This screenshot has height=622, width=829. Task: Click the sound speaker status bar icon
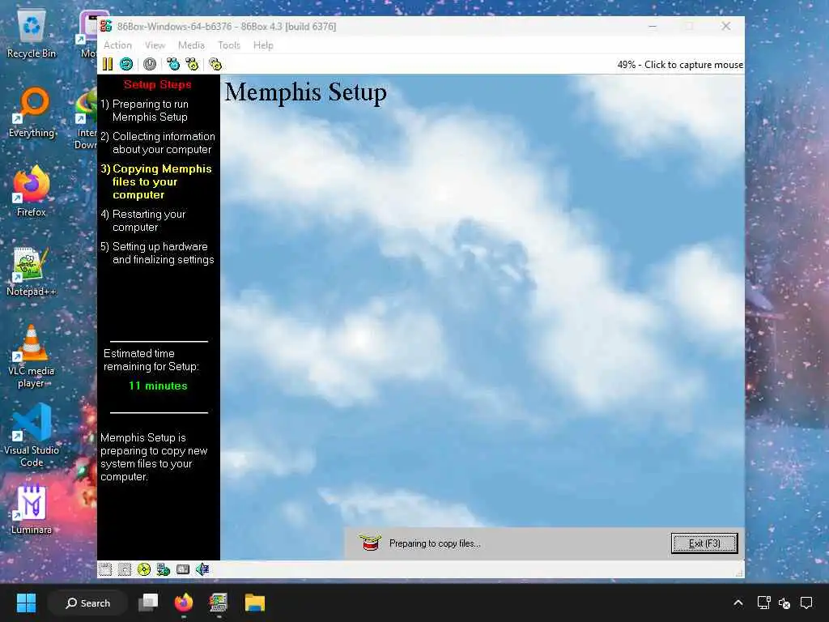202,569
